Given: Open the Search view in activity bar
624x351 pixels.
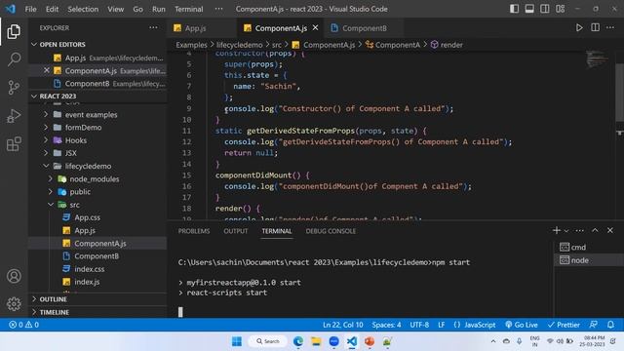Looking at the screenshot, I should pyautogui.click(x=14, y=59).
